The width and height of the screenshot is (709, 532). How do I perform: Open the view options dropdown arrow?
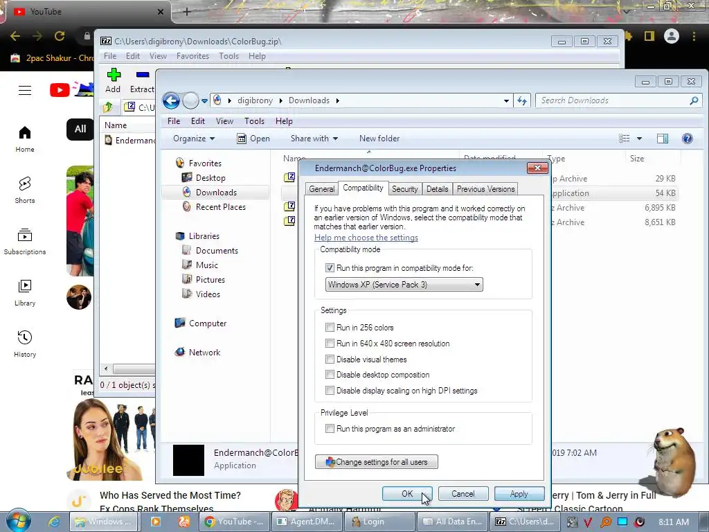click(639, 139)
